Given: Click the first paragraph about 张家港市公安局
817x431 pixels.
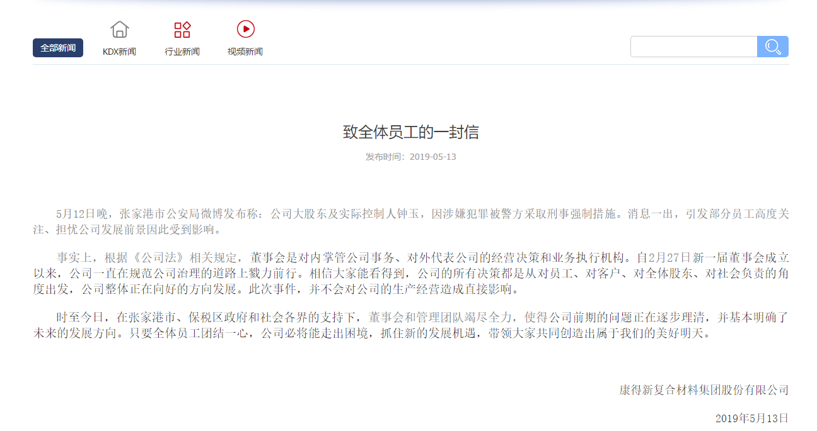Looking at the screenshot, I should pyautogui.click(x=408, y=220).
